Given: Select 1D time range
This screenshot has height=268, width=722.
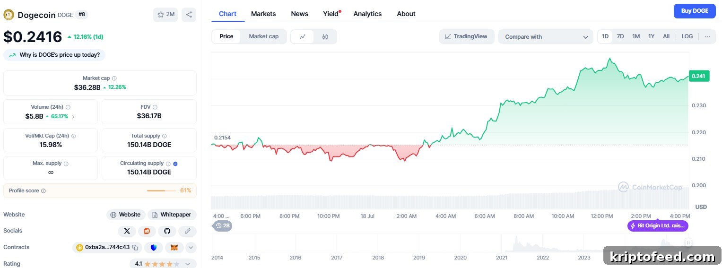Looking at the screenshot, I should point(605,36).
